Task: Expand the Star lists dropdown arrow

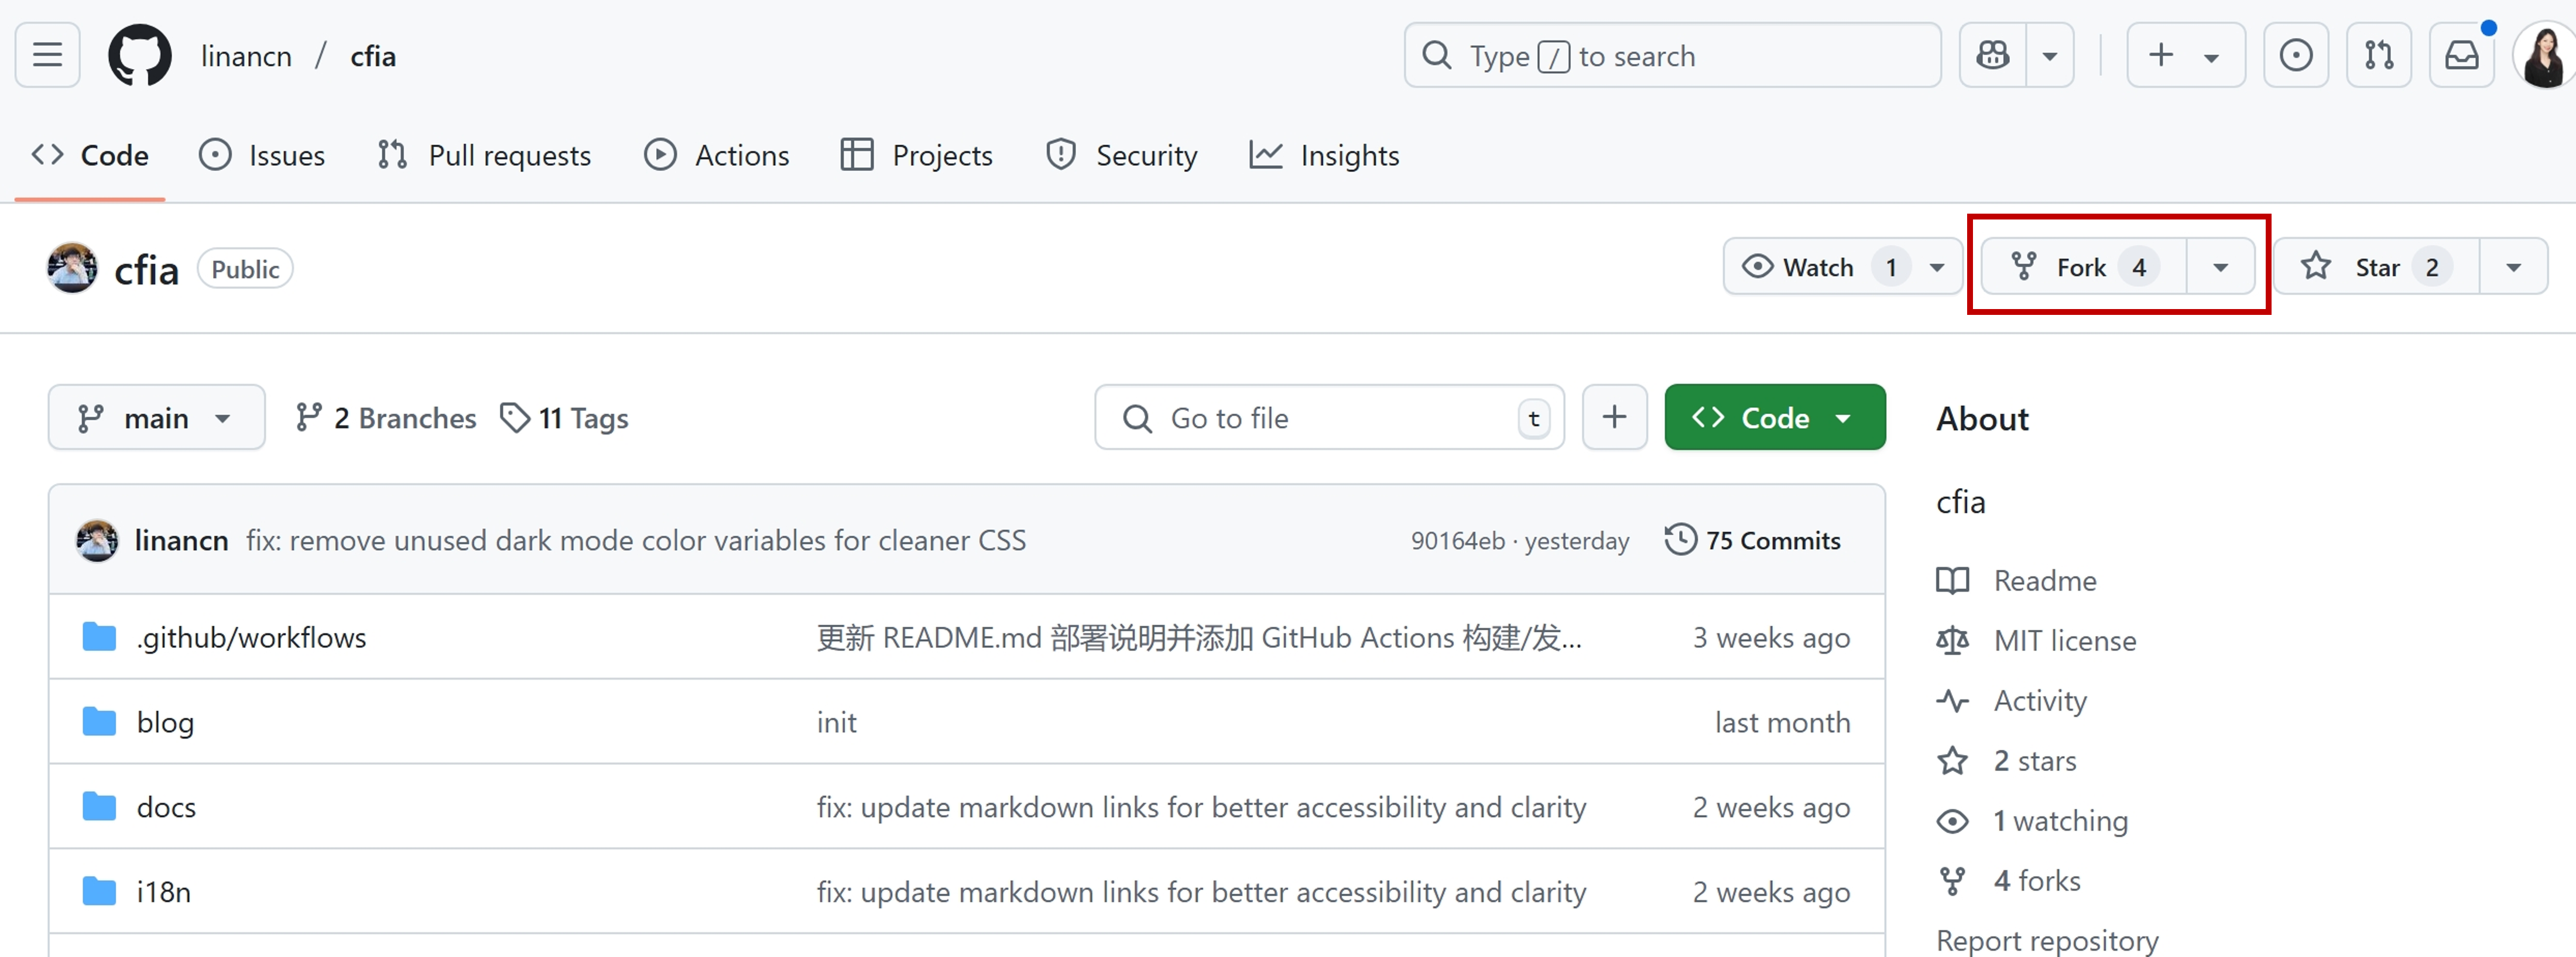Action: pos(2513,267)
